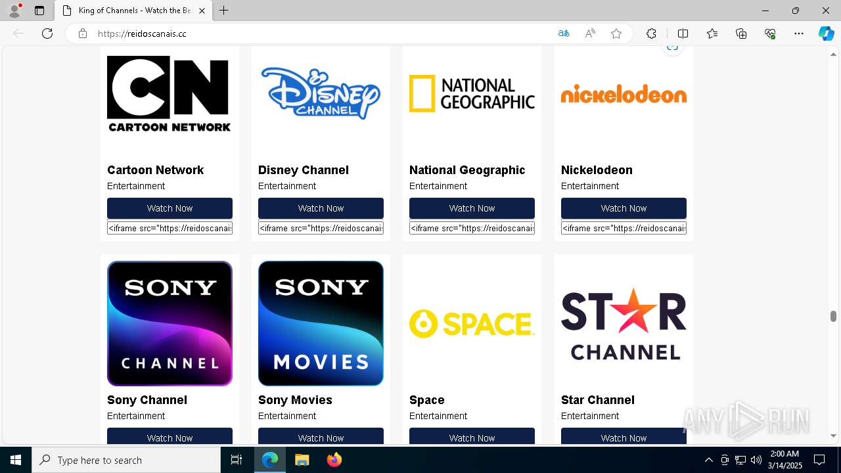Open Task View in the taskbar
Screen dimensions: 841x473
coord(237,460)
